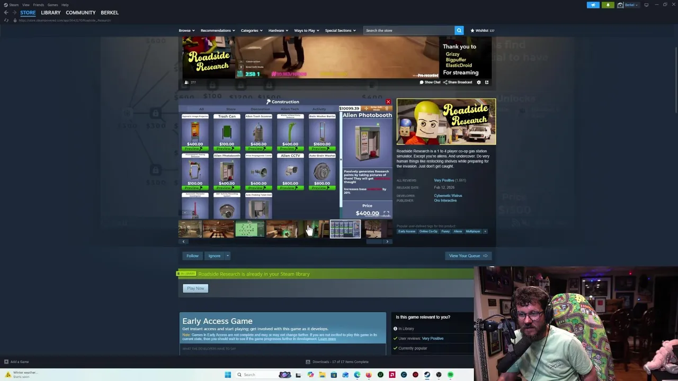Open Steam icon on the taskbar

(x=427, y=375)
